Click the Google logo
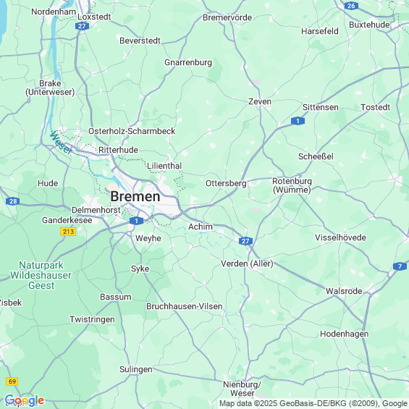This screenshot has width=409, height=409. click(25, 400)
